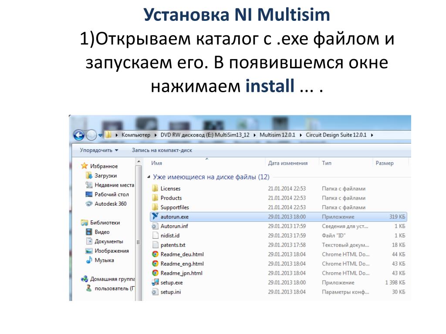446x334 pixels.
Task: Sort by Дата изменения column header
Action: 288,163
